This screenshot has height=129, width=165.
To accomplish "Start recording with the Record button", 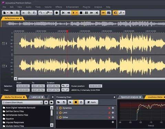I will pos(57,13).
